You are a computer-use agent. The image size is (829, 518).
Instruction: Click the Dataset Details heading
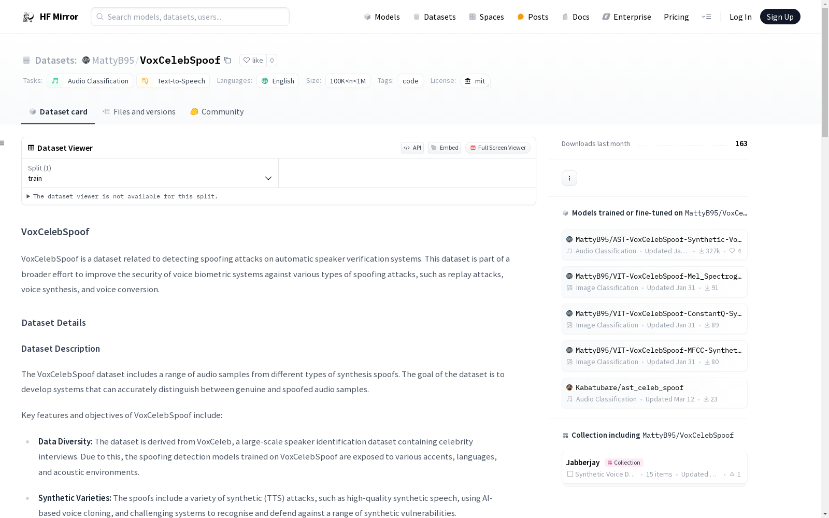pyautogui.click(x=54, y=323)
